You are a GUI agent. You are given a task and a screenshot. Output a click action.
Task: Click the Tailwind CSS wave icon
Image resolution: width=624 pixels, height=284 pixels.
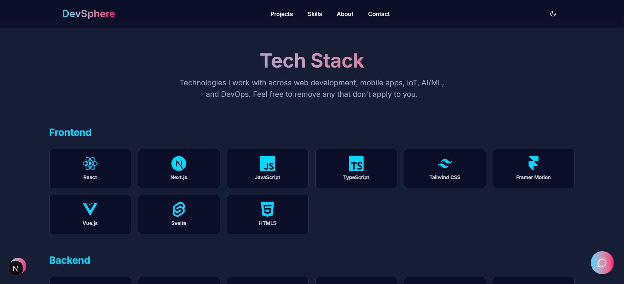click(x=445, y=163)
